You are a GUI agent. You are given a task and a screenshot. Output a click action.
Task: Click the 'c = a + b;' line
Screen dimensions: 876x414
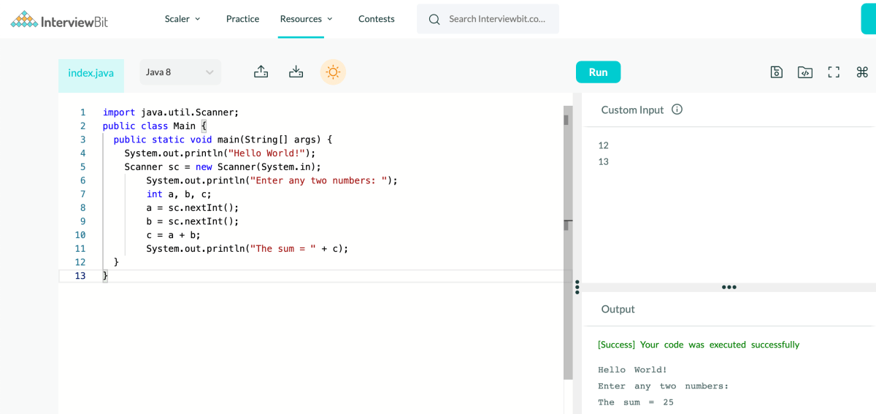click(173, 234)
